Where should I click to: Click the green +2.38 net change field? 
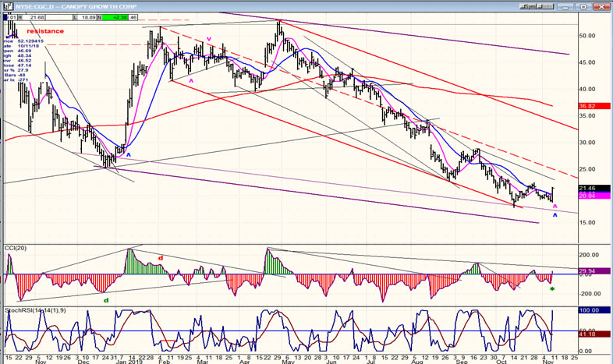[x=115, y=16]
